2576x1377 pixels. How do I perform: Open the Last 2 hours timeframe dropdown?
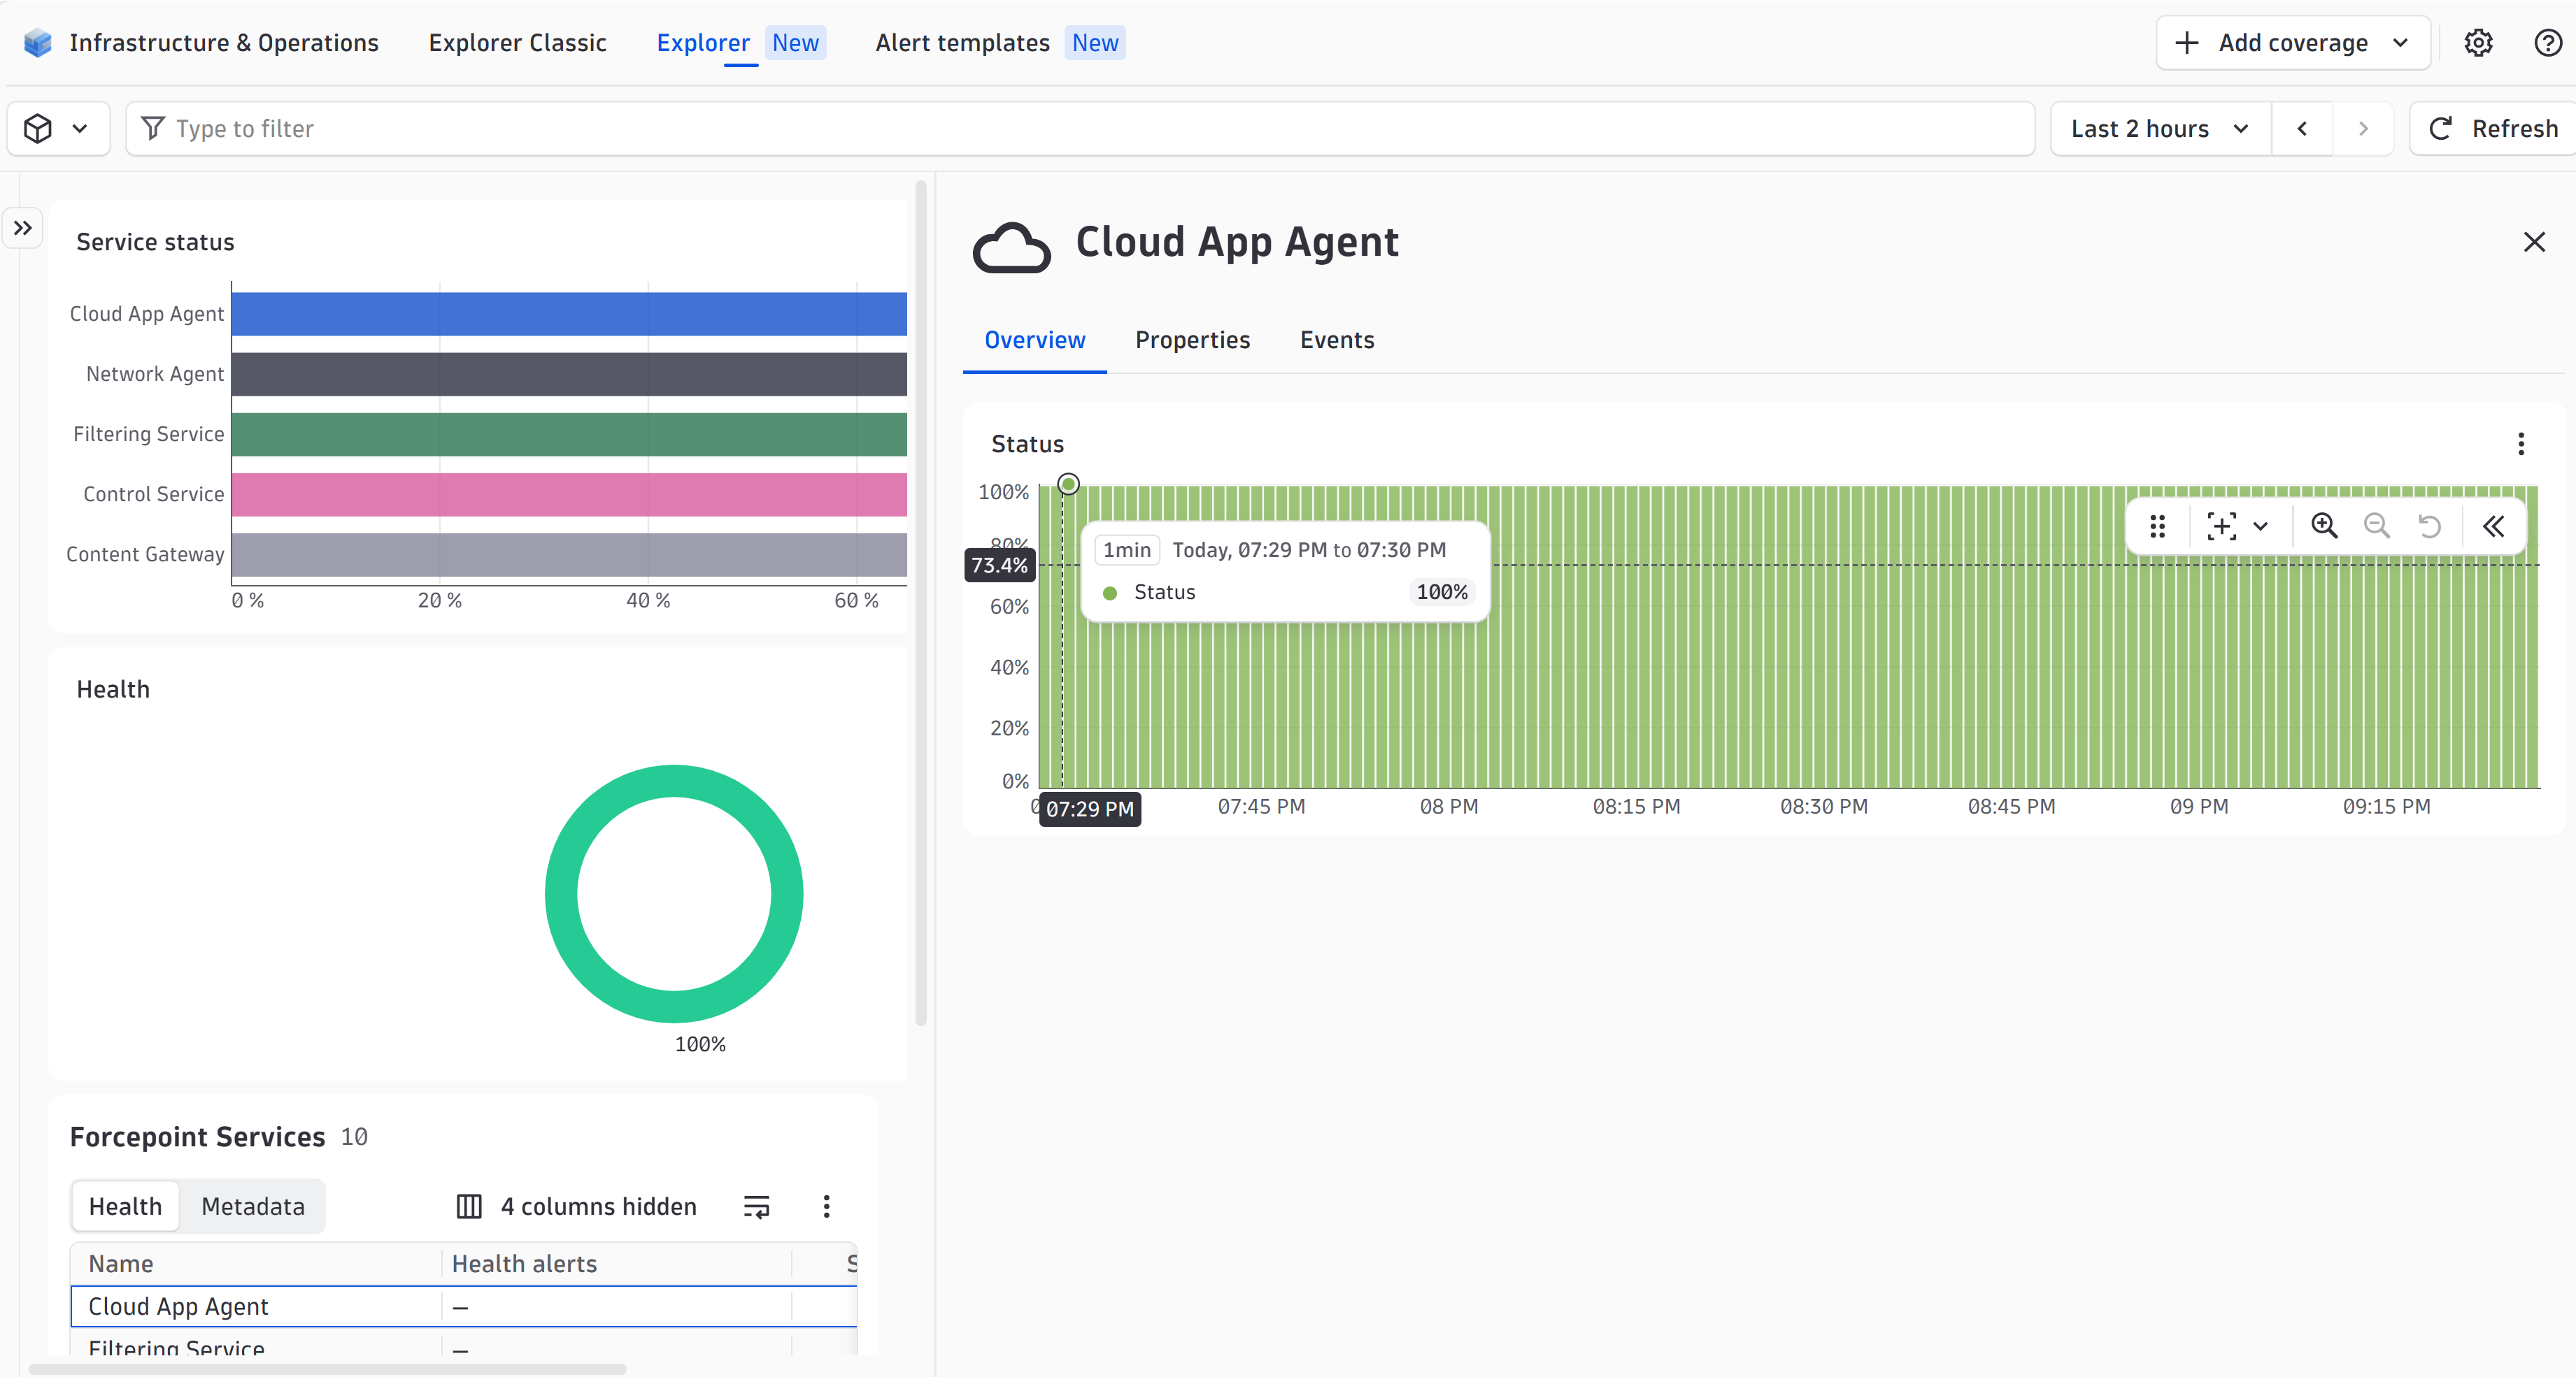pos(2161,129)
